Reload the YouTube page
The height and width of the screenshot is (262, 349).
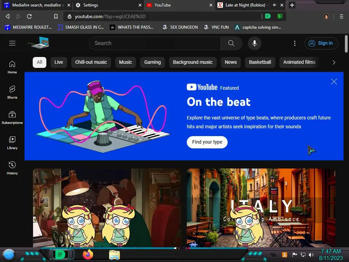pyautogui.click(x=29, y=16)
